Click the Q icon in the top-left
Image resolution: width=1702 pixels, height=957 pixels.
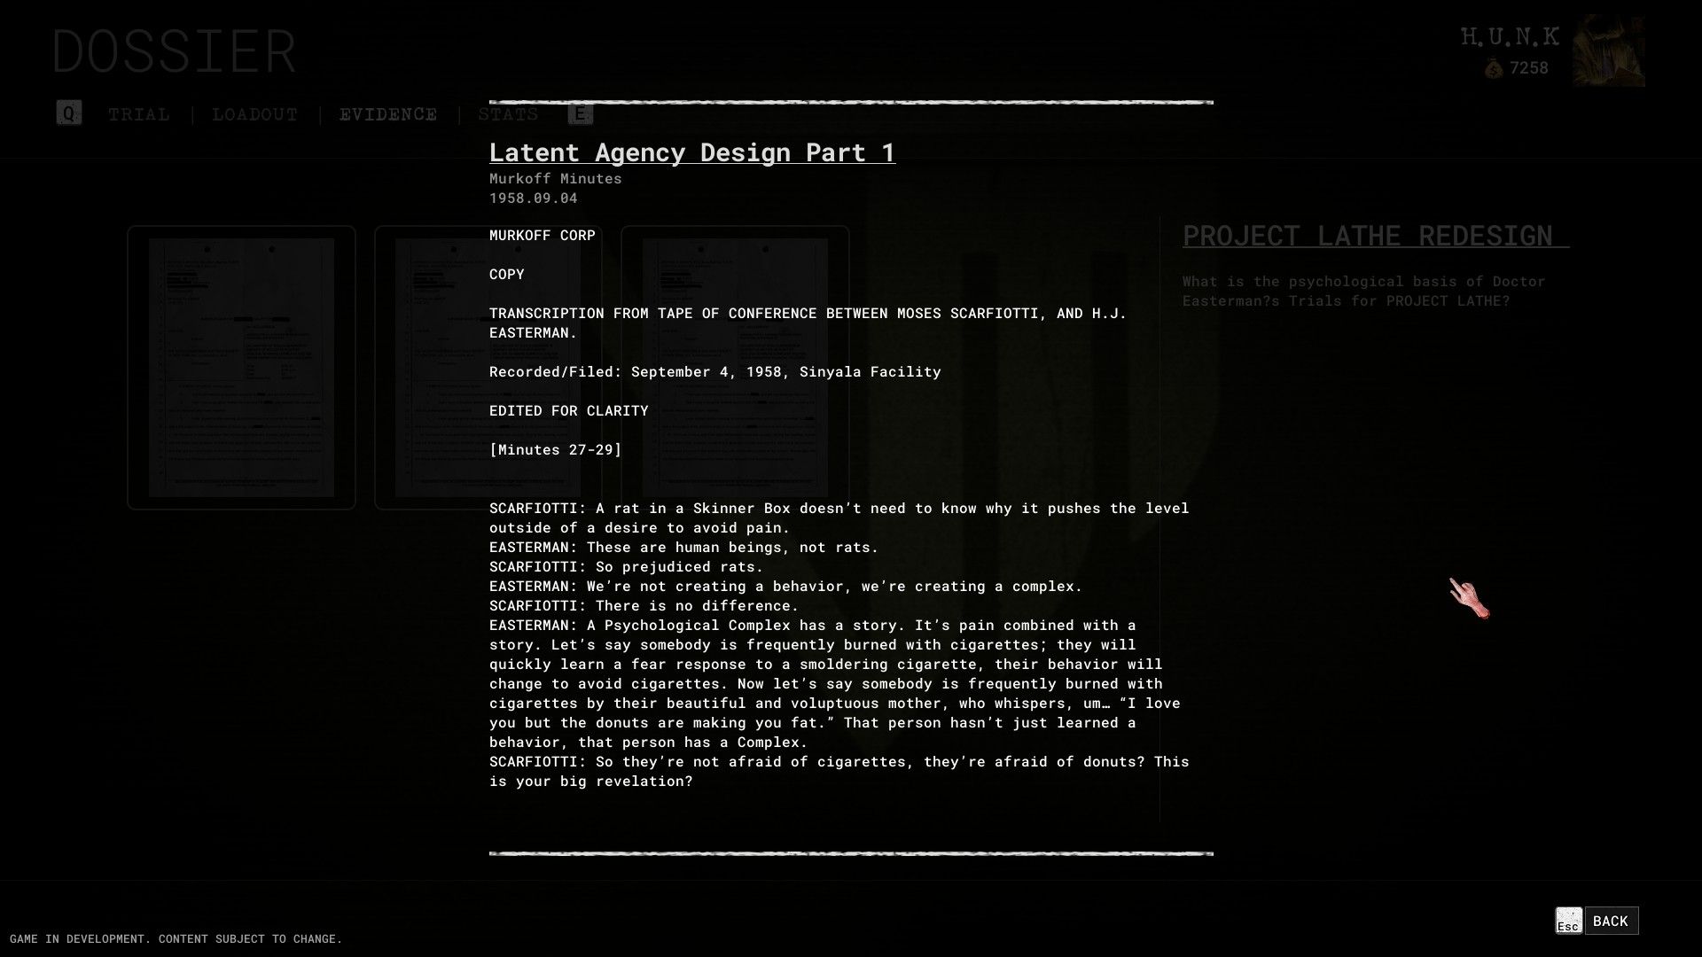pyautogui.click(x=67, y=113)
